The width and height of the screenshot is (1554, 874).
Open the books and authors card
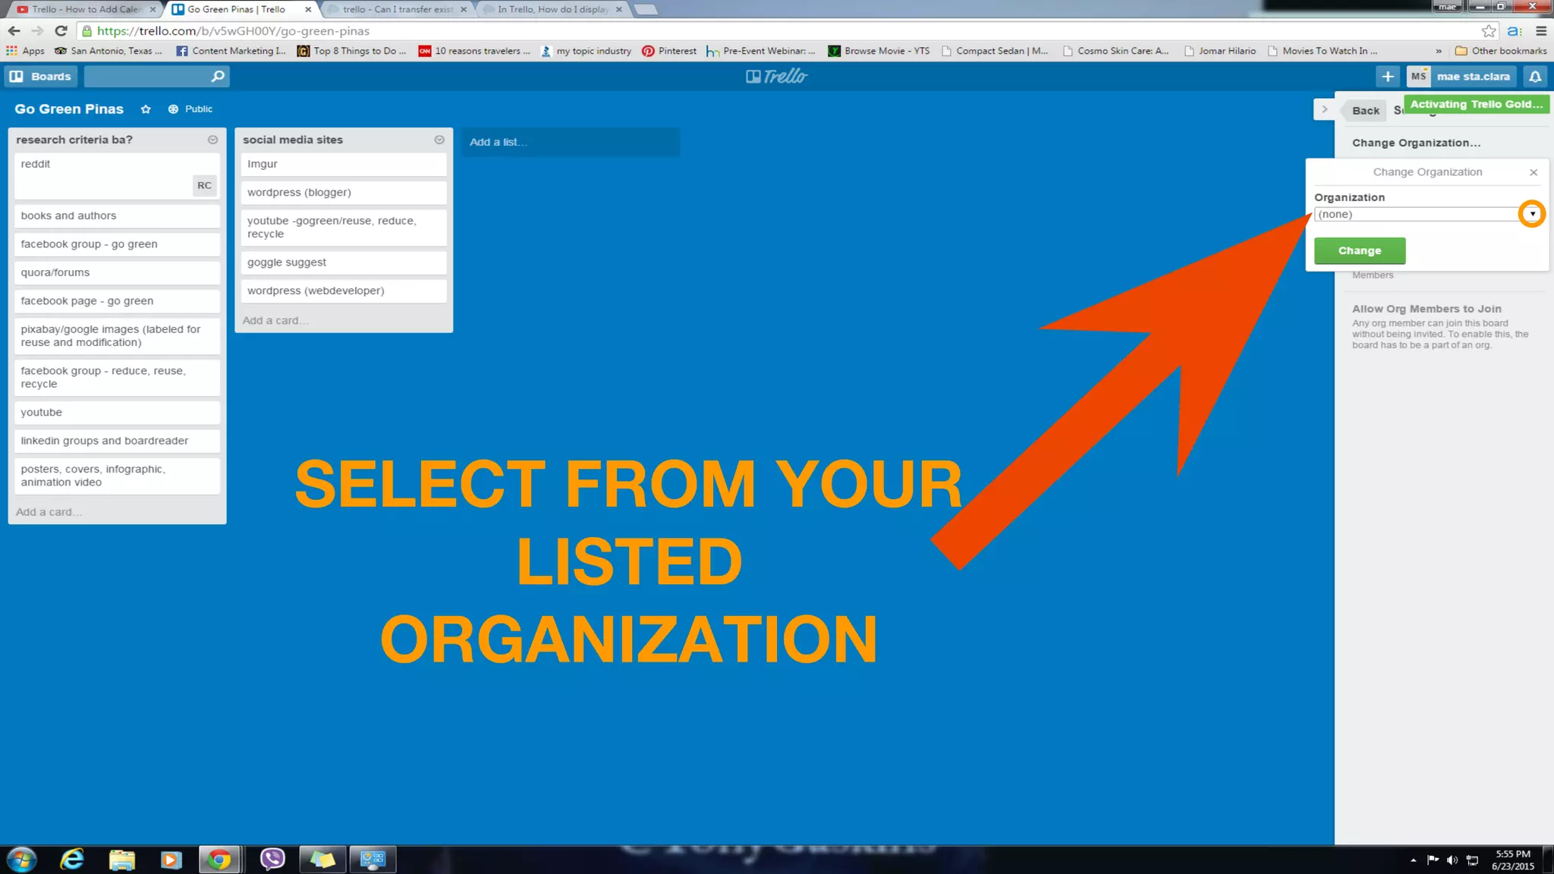117,215
